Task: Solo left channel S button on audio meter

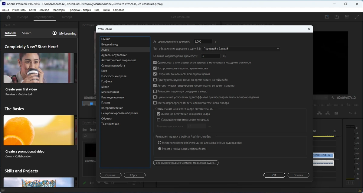Action: pos(348,183)
